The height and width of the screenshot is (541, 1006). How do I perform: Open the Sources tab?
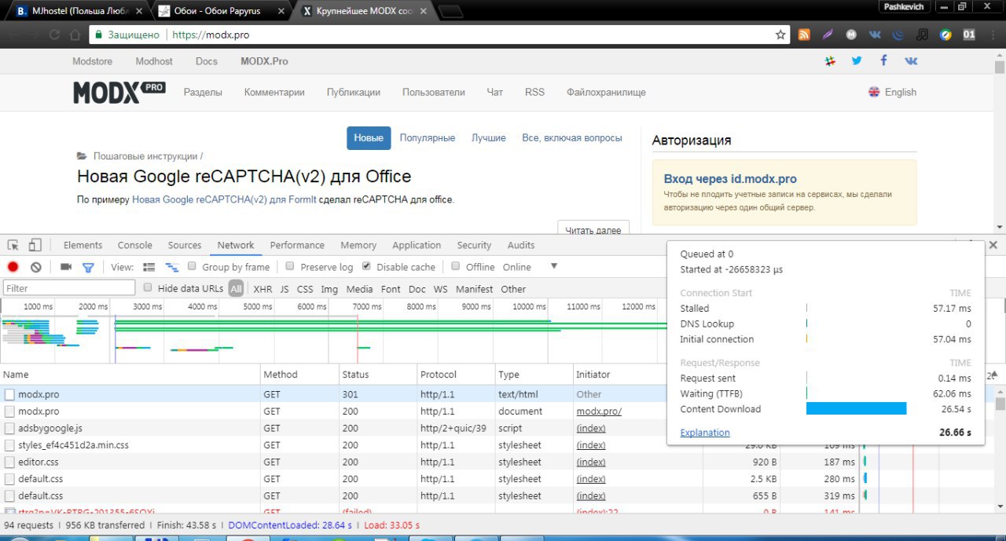(185, 245)
